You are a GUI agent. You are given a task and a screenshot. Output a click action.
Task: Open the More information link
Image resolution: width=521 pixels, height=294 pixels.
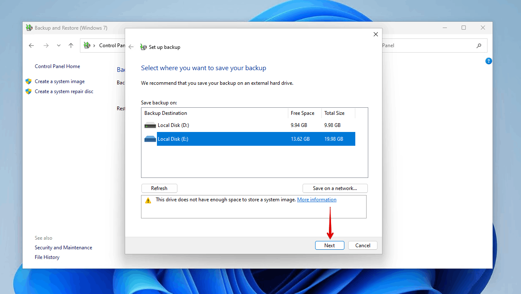tap(316, 199)
